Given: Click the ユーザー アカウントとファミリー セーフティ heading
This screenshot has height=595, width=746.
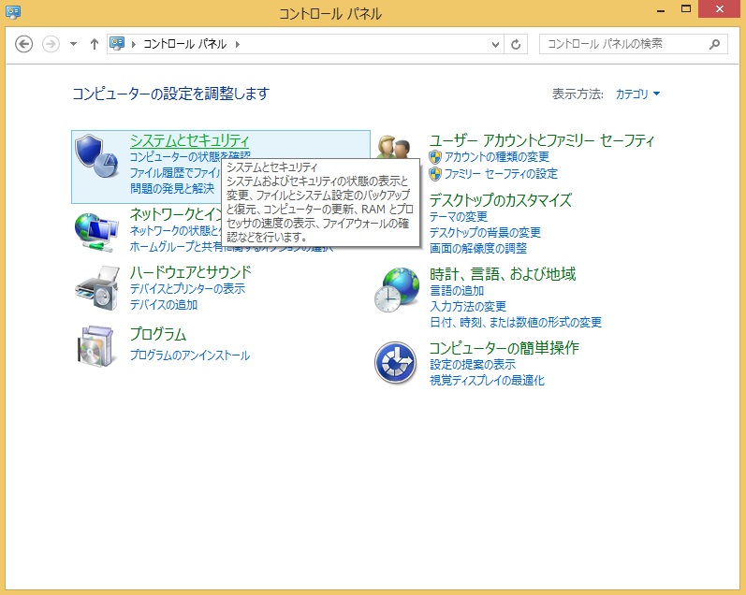Looking at the screenshot, I should 541,140.
